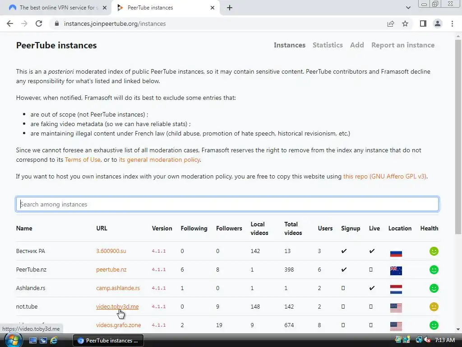Open the videos.grafo.zone instance link
This screenshot has width=462, height=347.
coord(119,325)
